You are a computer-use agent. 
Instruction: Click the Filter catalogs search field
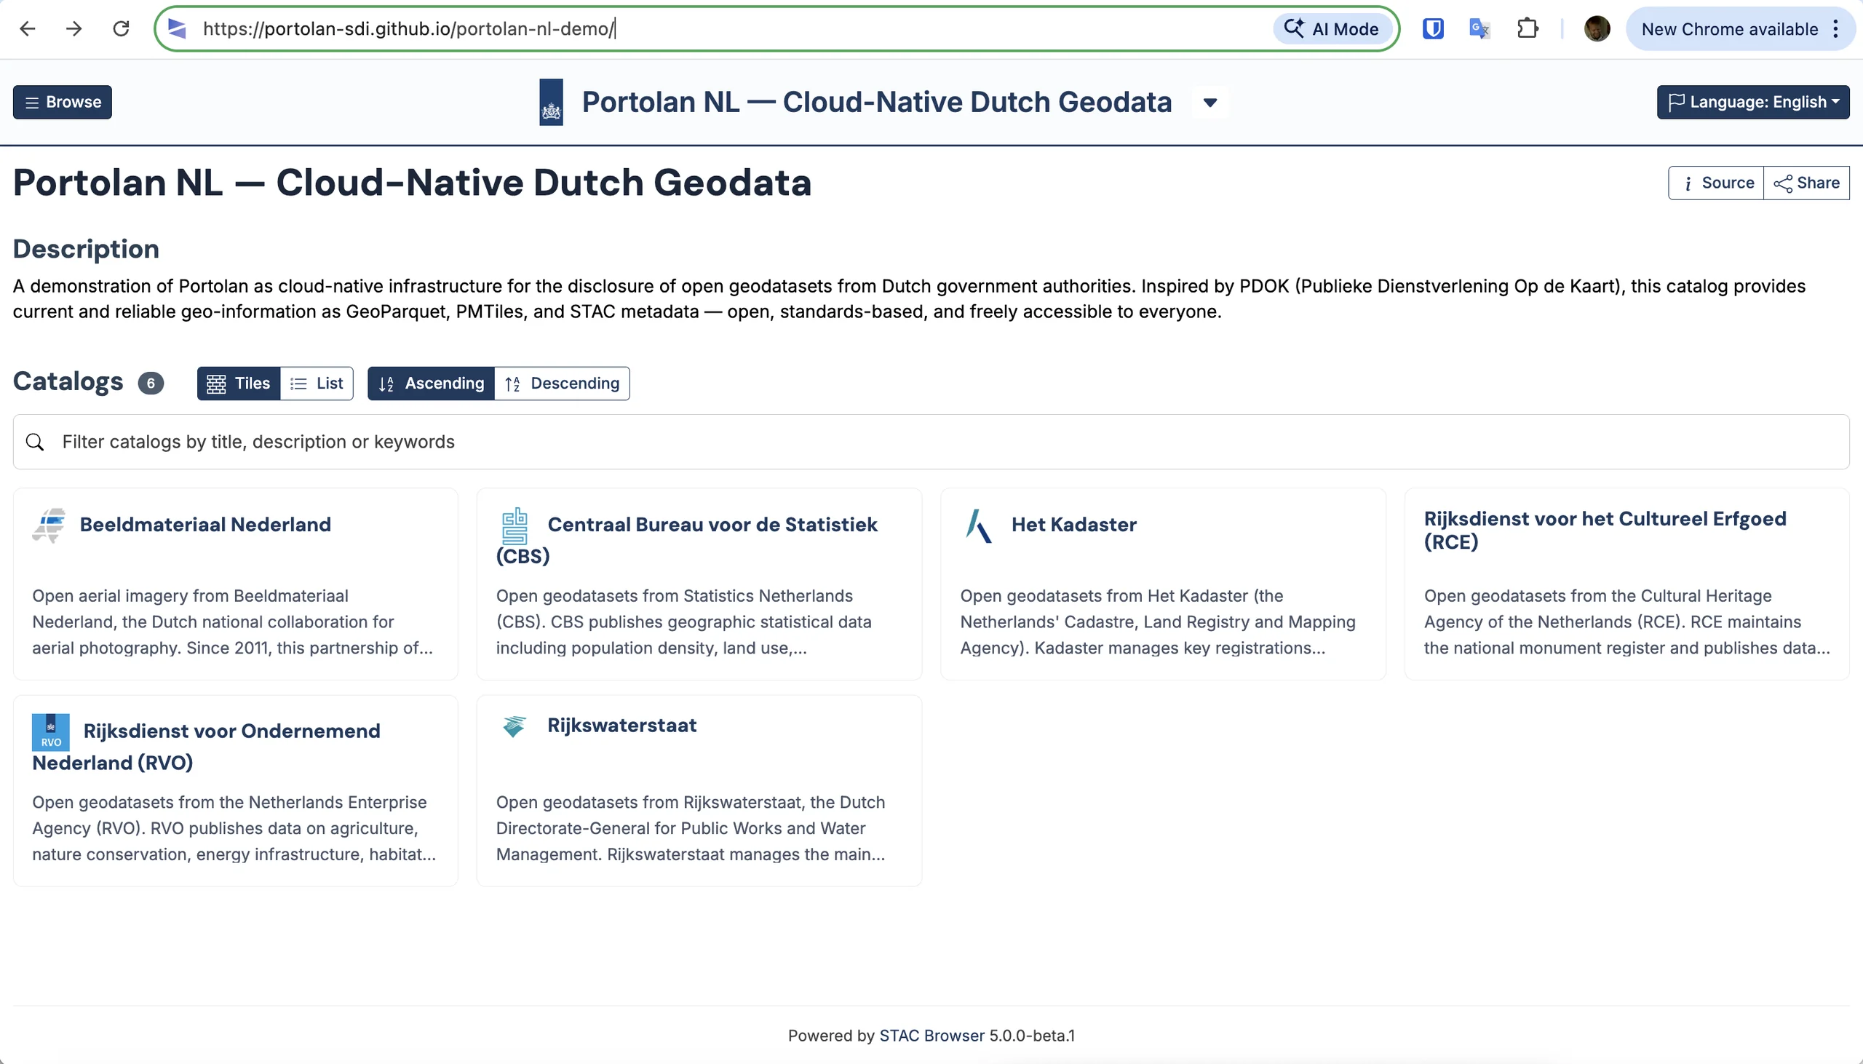click(931, 442)
